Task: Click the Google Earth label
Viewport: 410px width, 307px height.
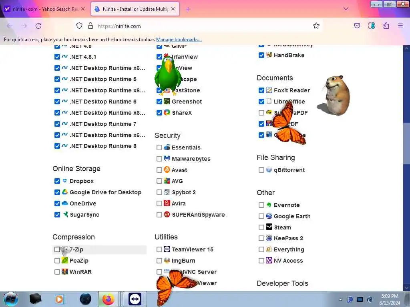Action: [x=292, y=216]
